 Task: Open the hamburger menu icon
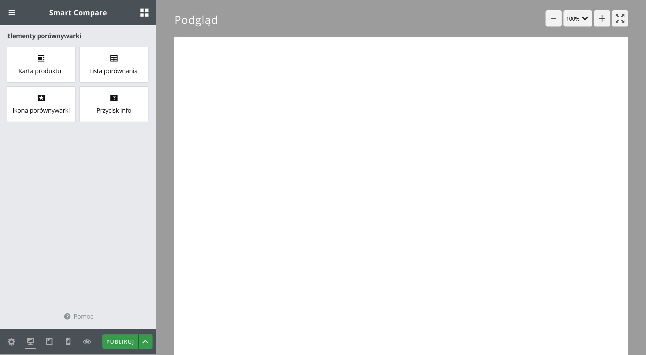(x=12, y=13)
